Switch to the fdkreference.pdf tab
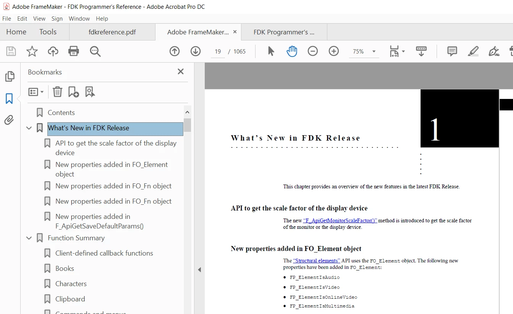This screenshot has height=314, width=513. [112, 32]
